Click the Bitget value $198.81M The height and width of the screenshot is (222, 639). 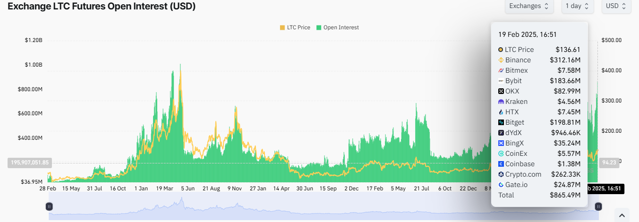565,122
